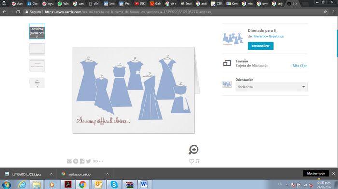338x189 pixels.
Task: Share the card by email icon
Action: pyautogui.click(x=69, y=161)
